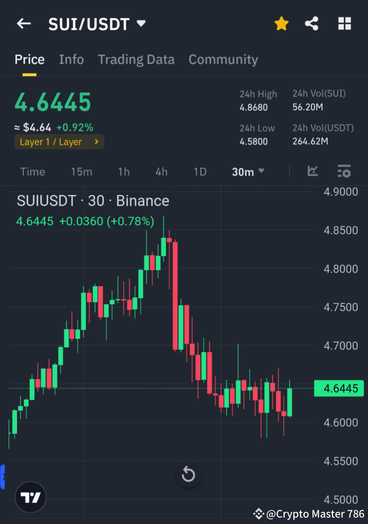Select the 15m timeframe
The height and width of the screenshot is (524, 368).
click(x=81, y=171)
